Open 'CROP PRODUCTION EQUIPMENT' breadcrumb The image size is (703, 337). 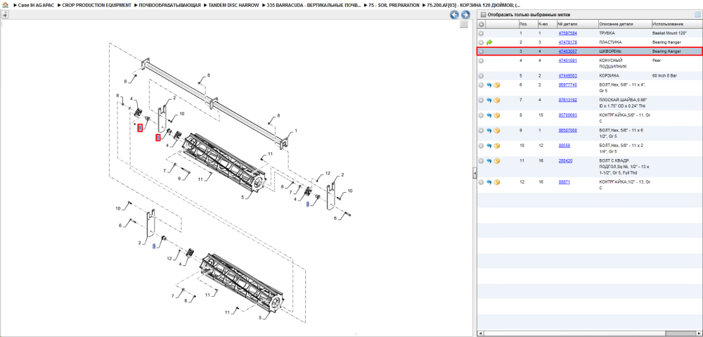click(97, 5)
